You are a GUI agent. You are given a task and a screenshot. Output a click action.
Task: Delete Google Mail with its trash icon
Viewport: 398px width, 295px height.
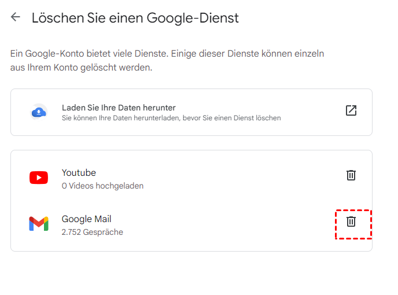tap(351, 222)
